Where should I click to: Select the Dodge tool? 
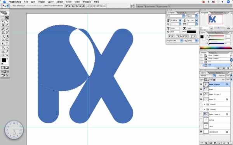pos(7,39)
